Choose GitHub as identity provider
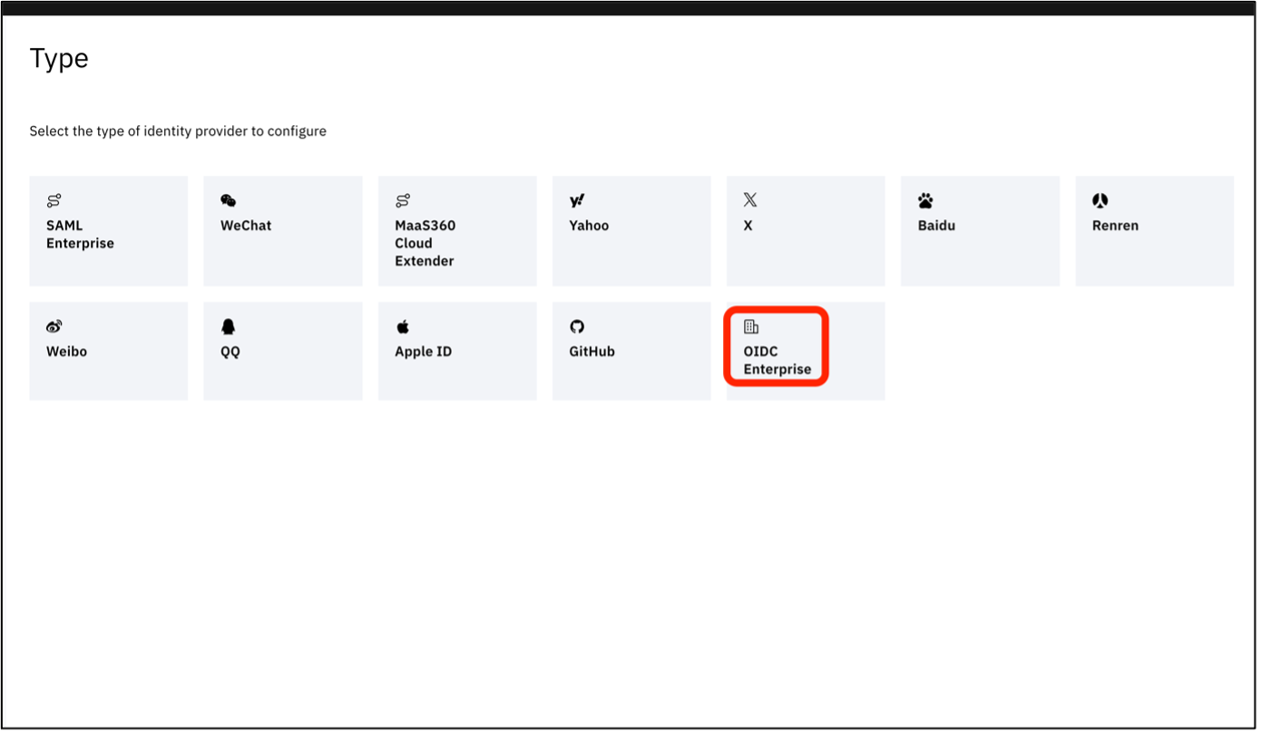Screen dimensions: 1261x733 pos(630,351)
